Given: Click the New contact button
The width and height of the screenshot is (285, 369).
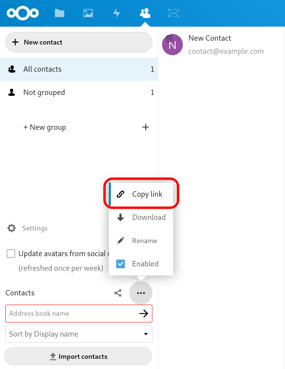Looking at the screenshot, I should coord(79,42).
